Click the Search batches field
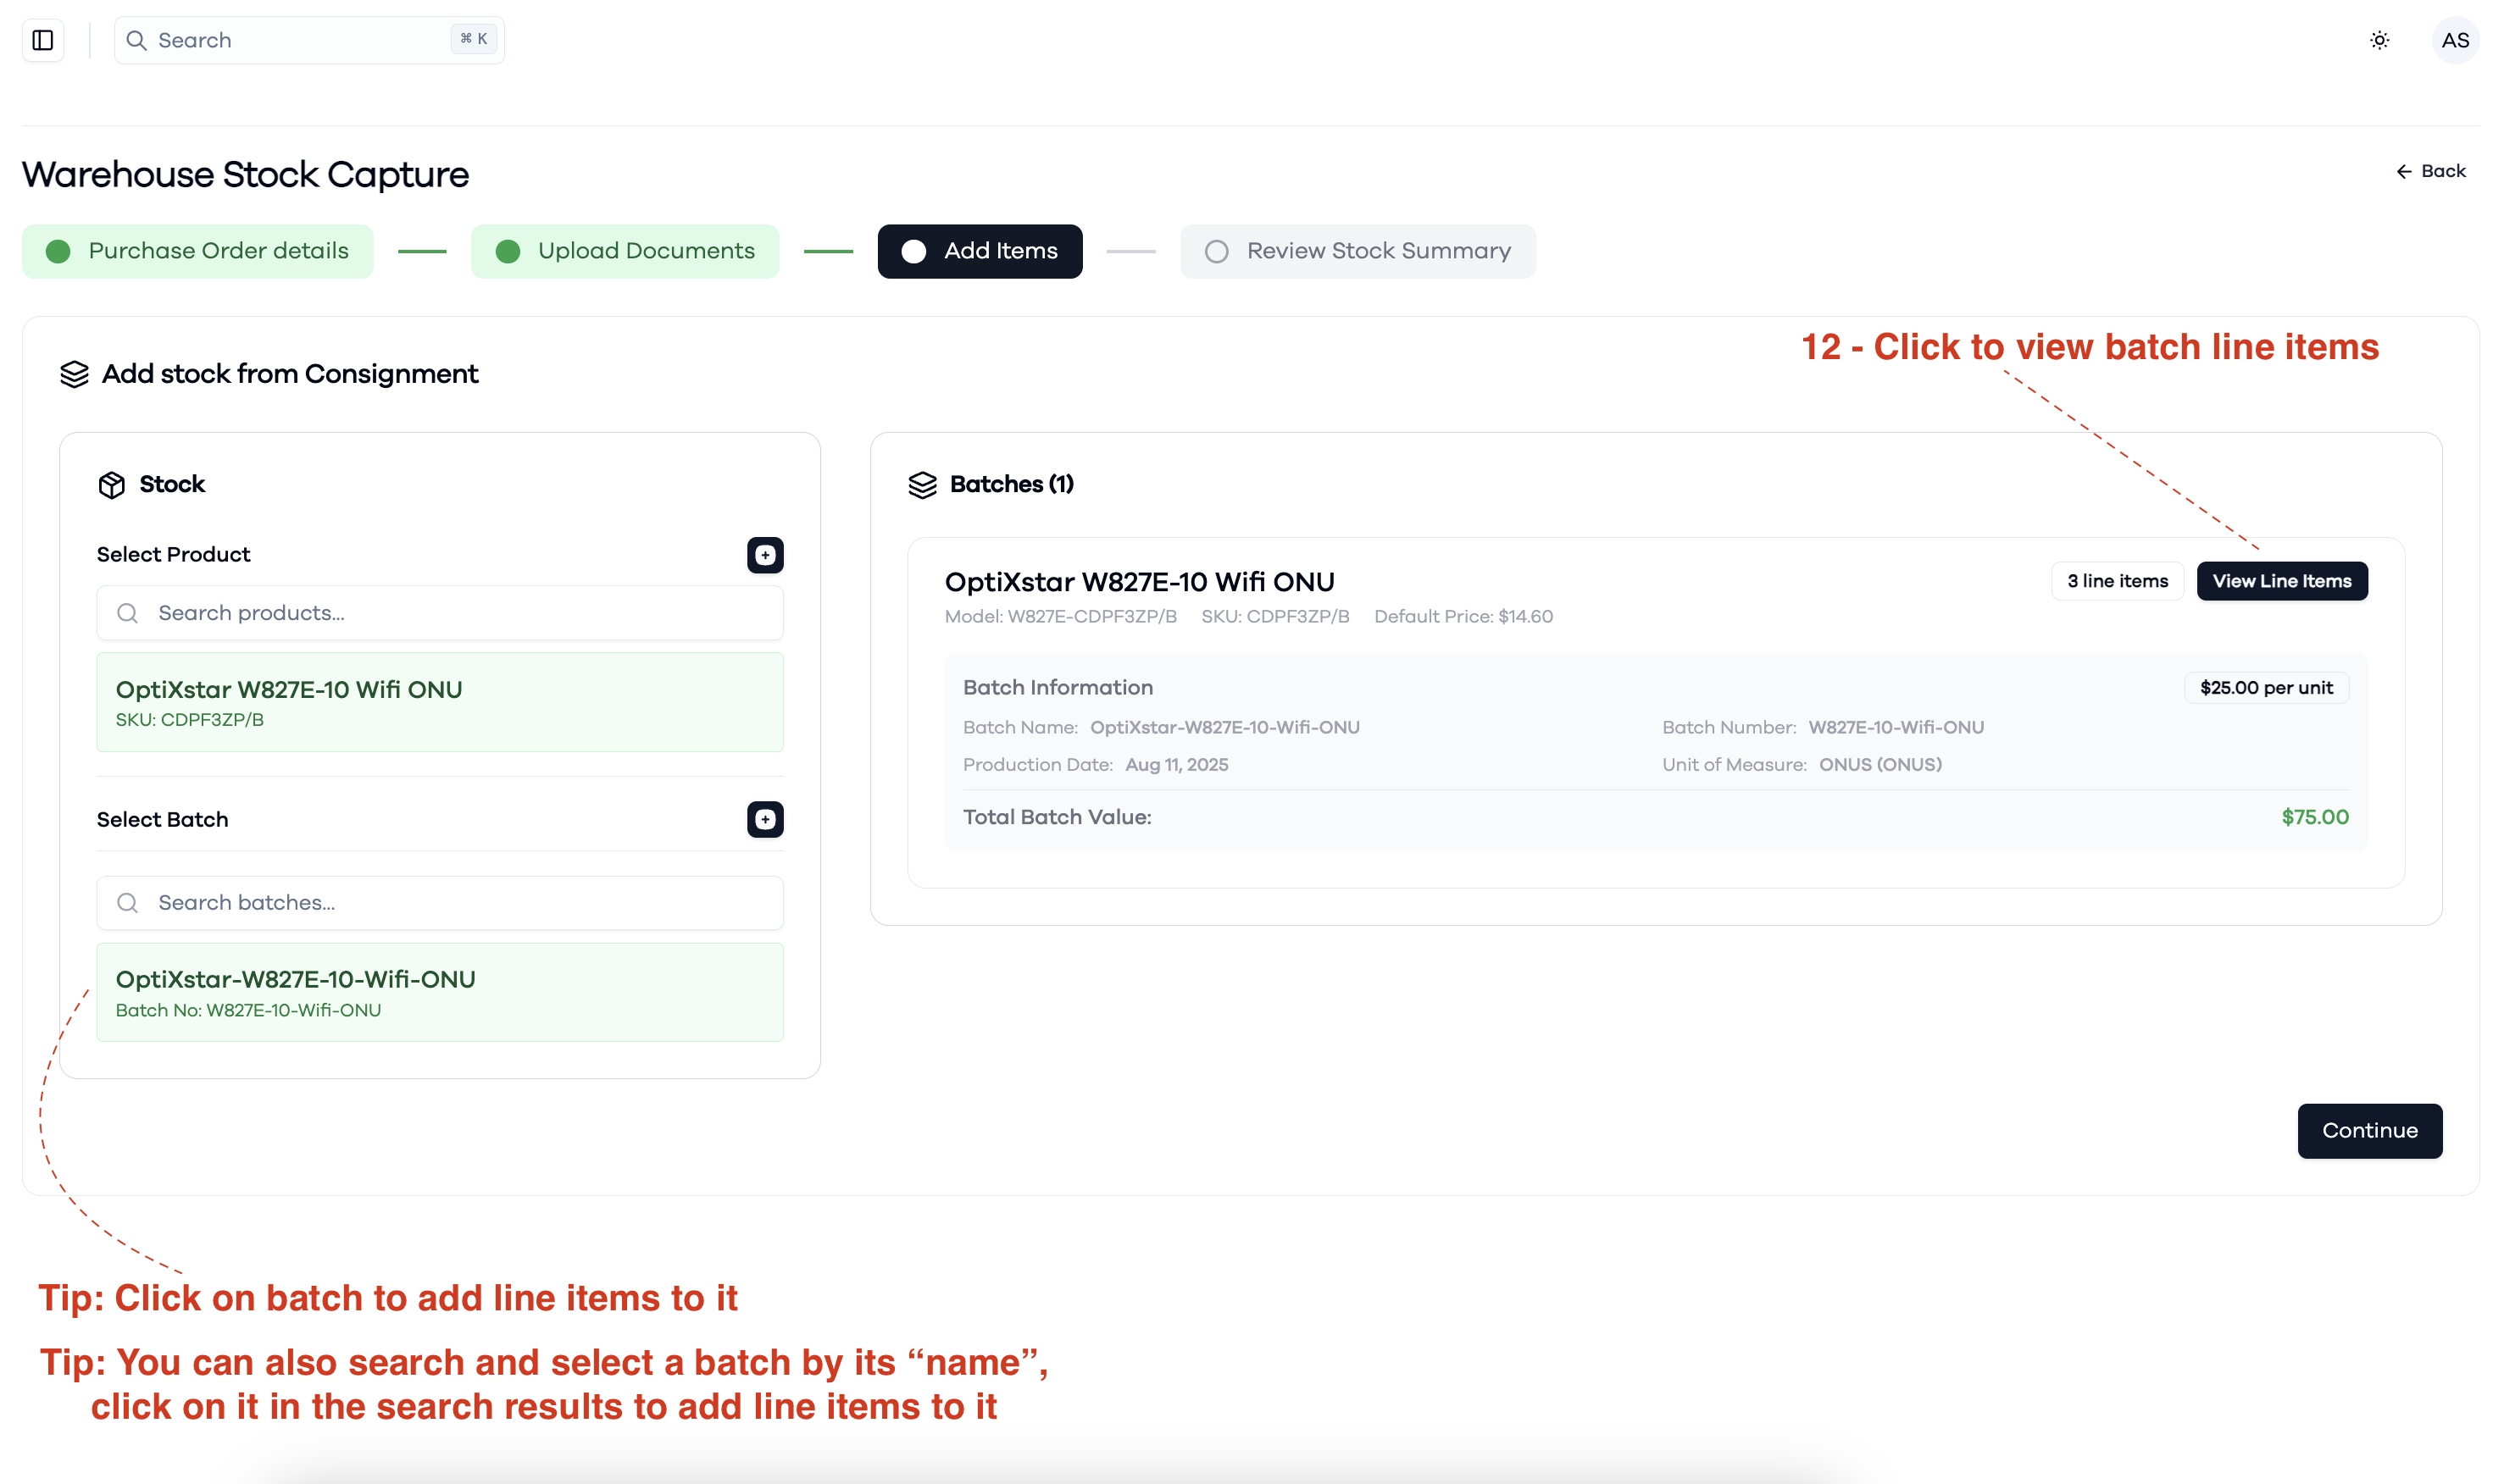The height and width of the screenshot is (1484, 2493). tap(440, 903)
